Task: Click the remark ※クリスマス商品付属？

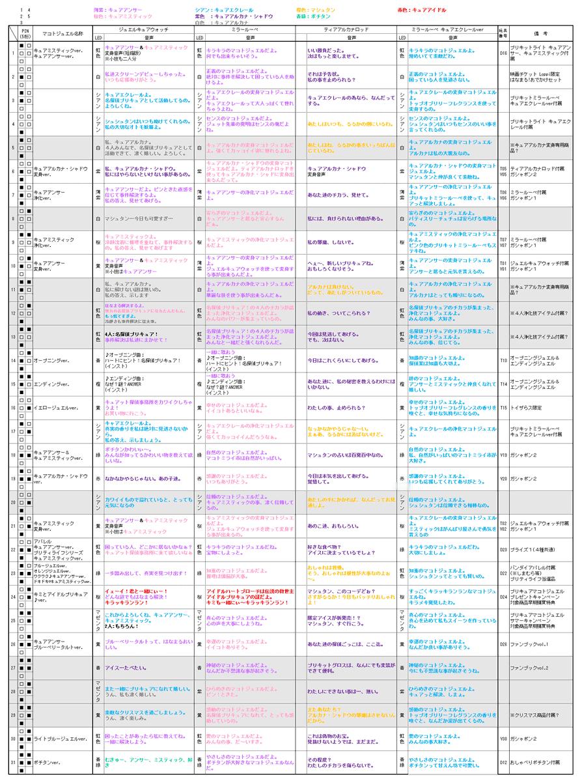Action: (534, 715)
